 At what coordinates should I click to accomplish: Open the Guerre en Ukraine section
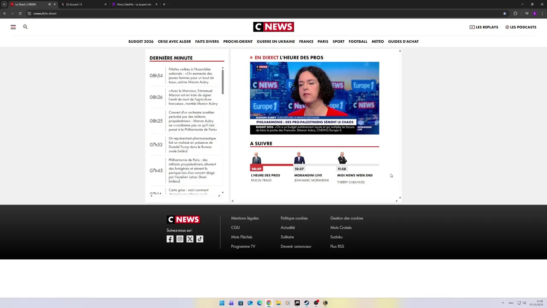tap(276, 41)
